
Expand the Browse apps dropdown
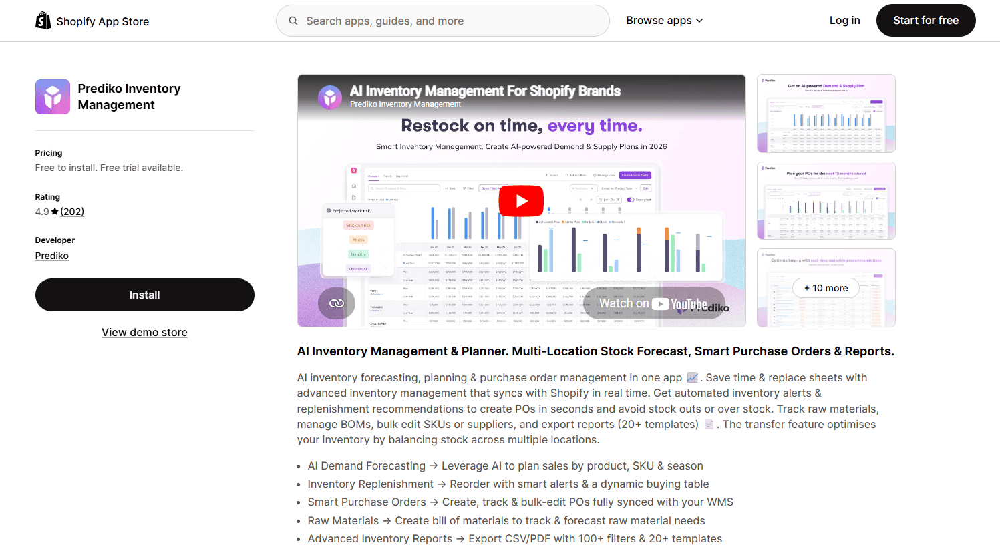(x=665, y=21)
